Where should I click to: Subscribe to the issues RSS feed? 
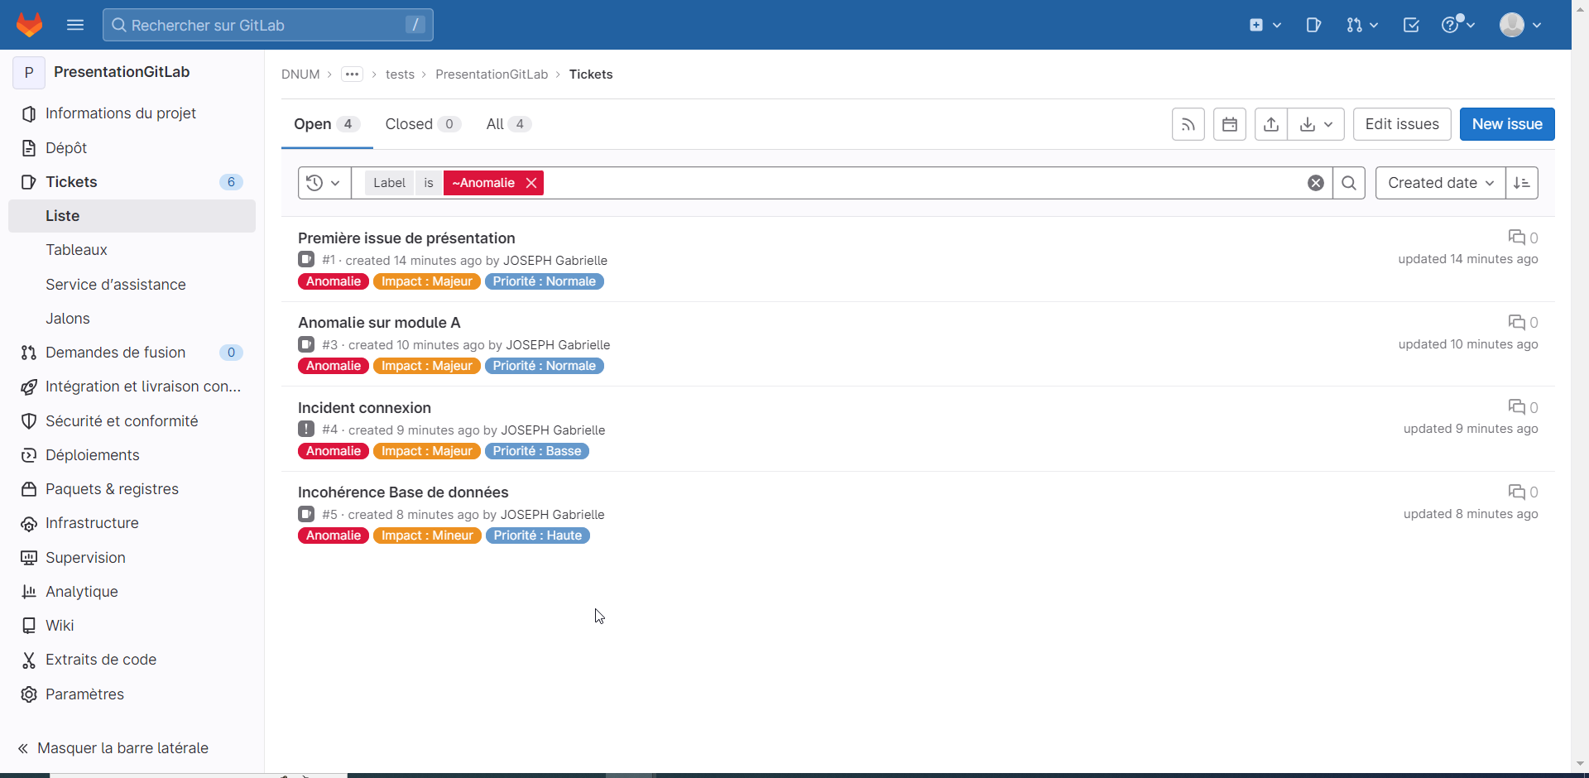[1188, 124]
